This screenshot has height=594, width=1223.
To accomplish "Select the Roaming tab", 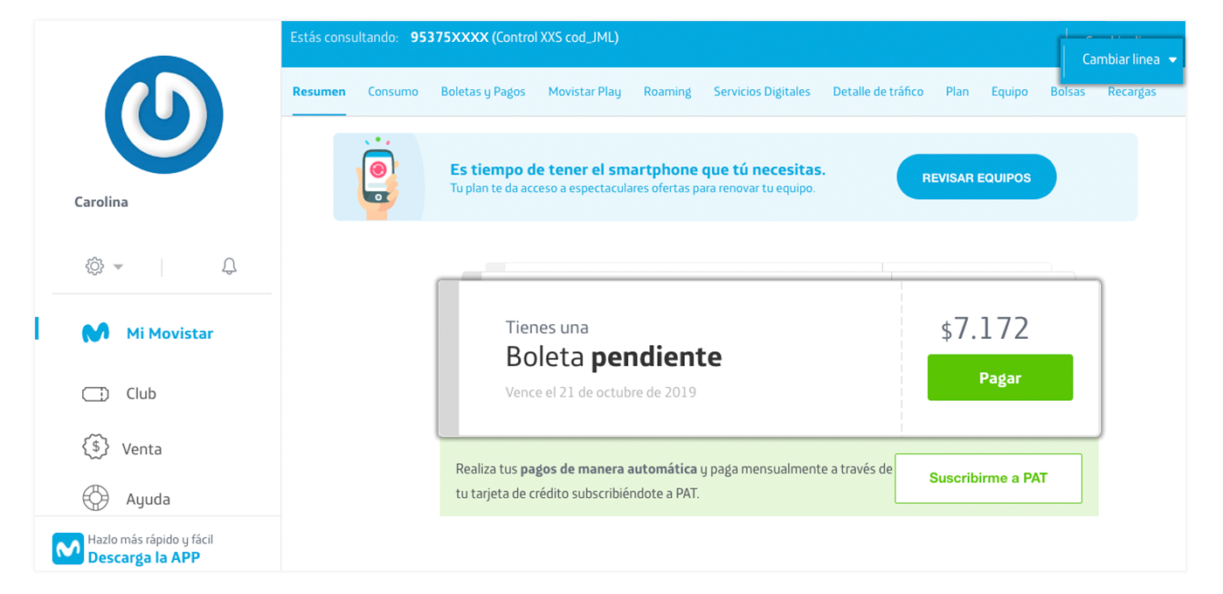I will [x=667, y=92].
